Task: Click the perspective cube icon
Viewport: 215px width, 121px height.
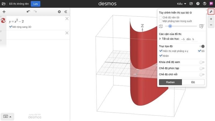Action: pos(202,26)
